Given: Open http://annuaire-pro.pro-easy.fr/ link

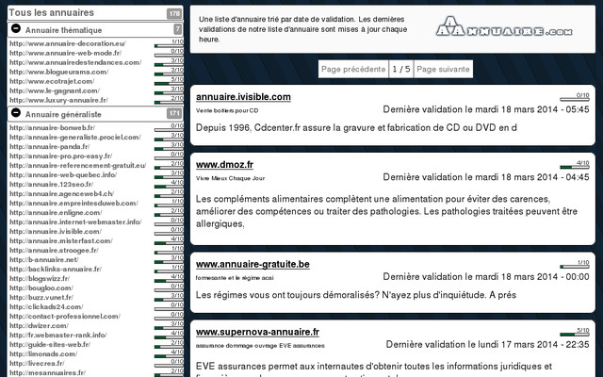Looking at the screenshot, I should coord(60,156).
